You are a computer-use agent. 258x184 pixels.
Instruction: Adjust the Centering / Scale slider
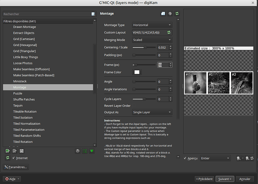(144, 47)
